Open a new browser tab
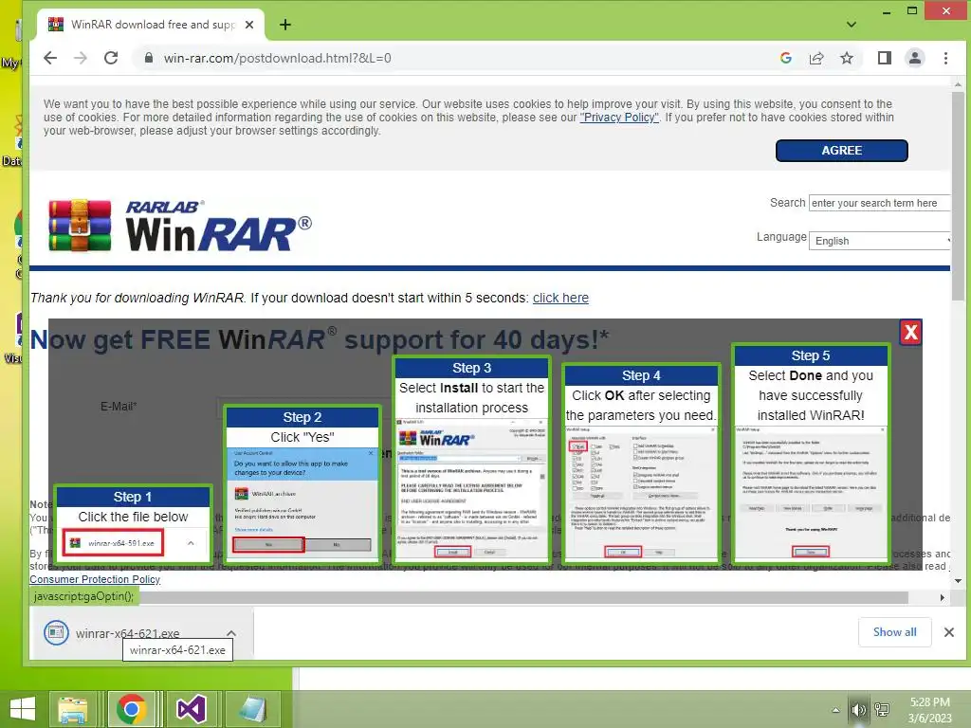971x728 pixels. [284, 25]
